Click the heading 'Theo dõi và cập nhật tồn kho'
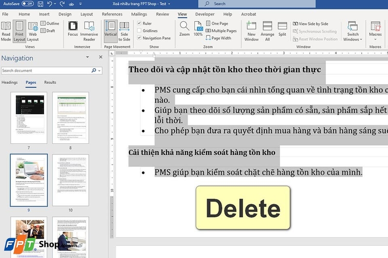 click(225, 70)
